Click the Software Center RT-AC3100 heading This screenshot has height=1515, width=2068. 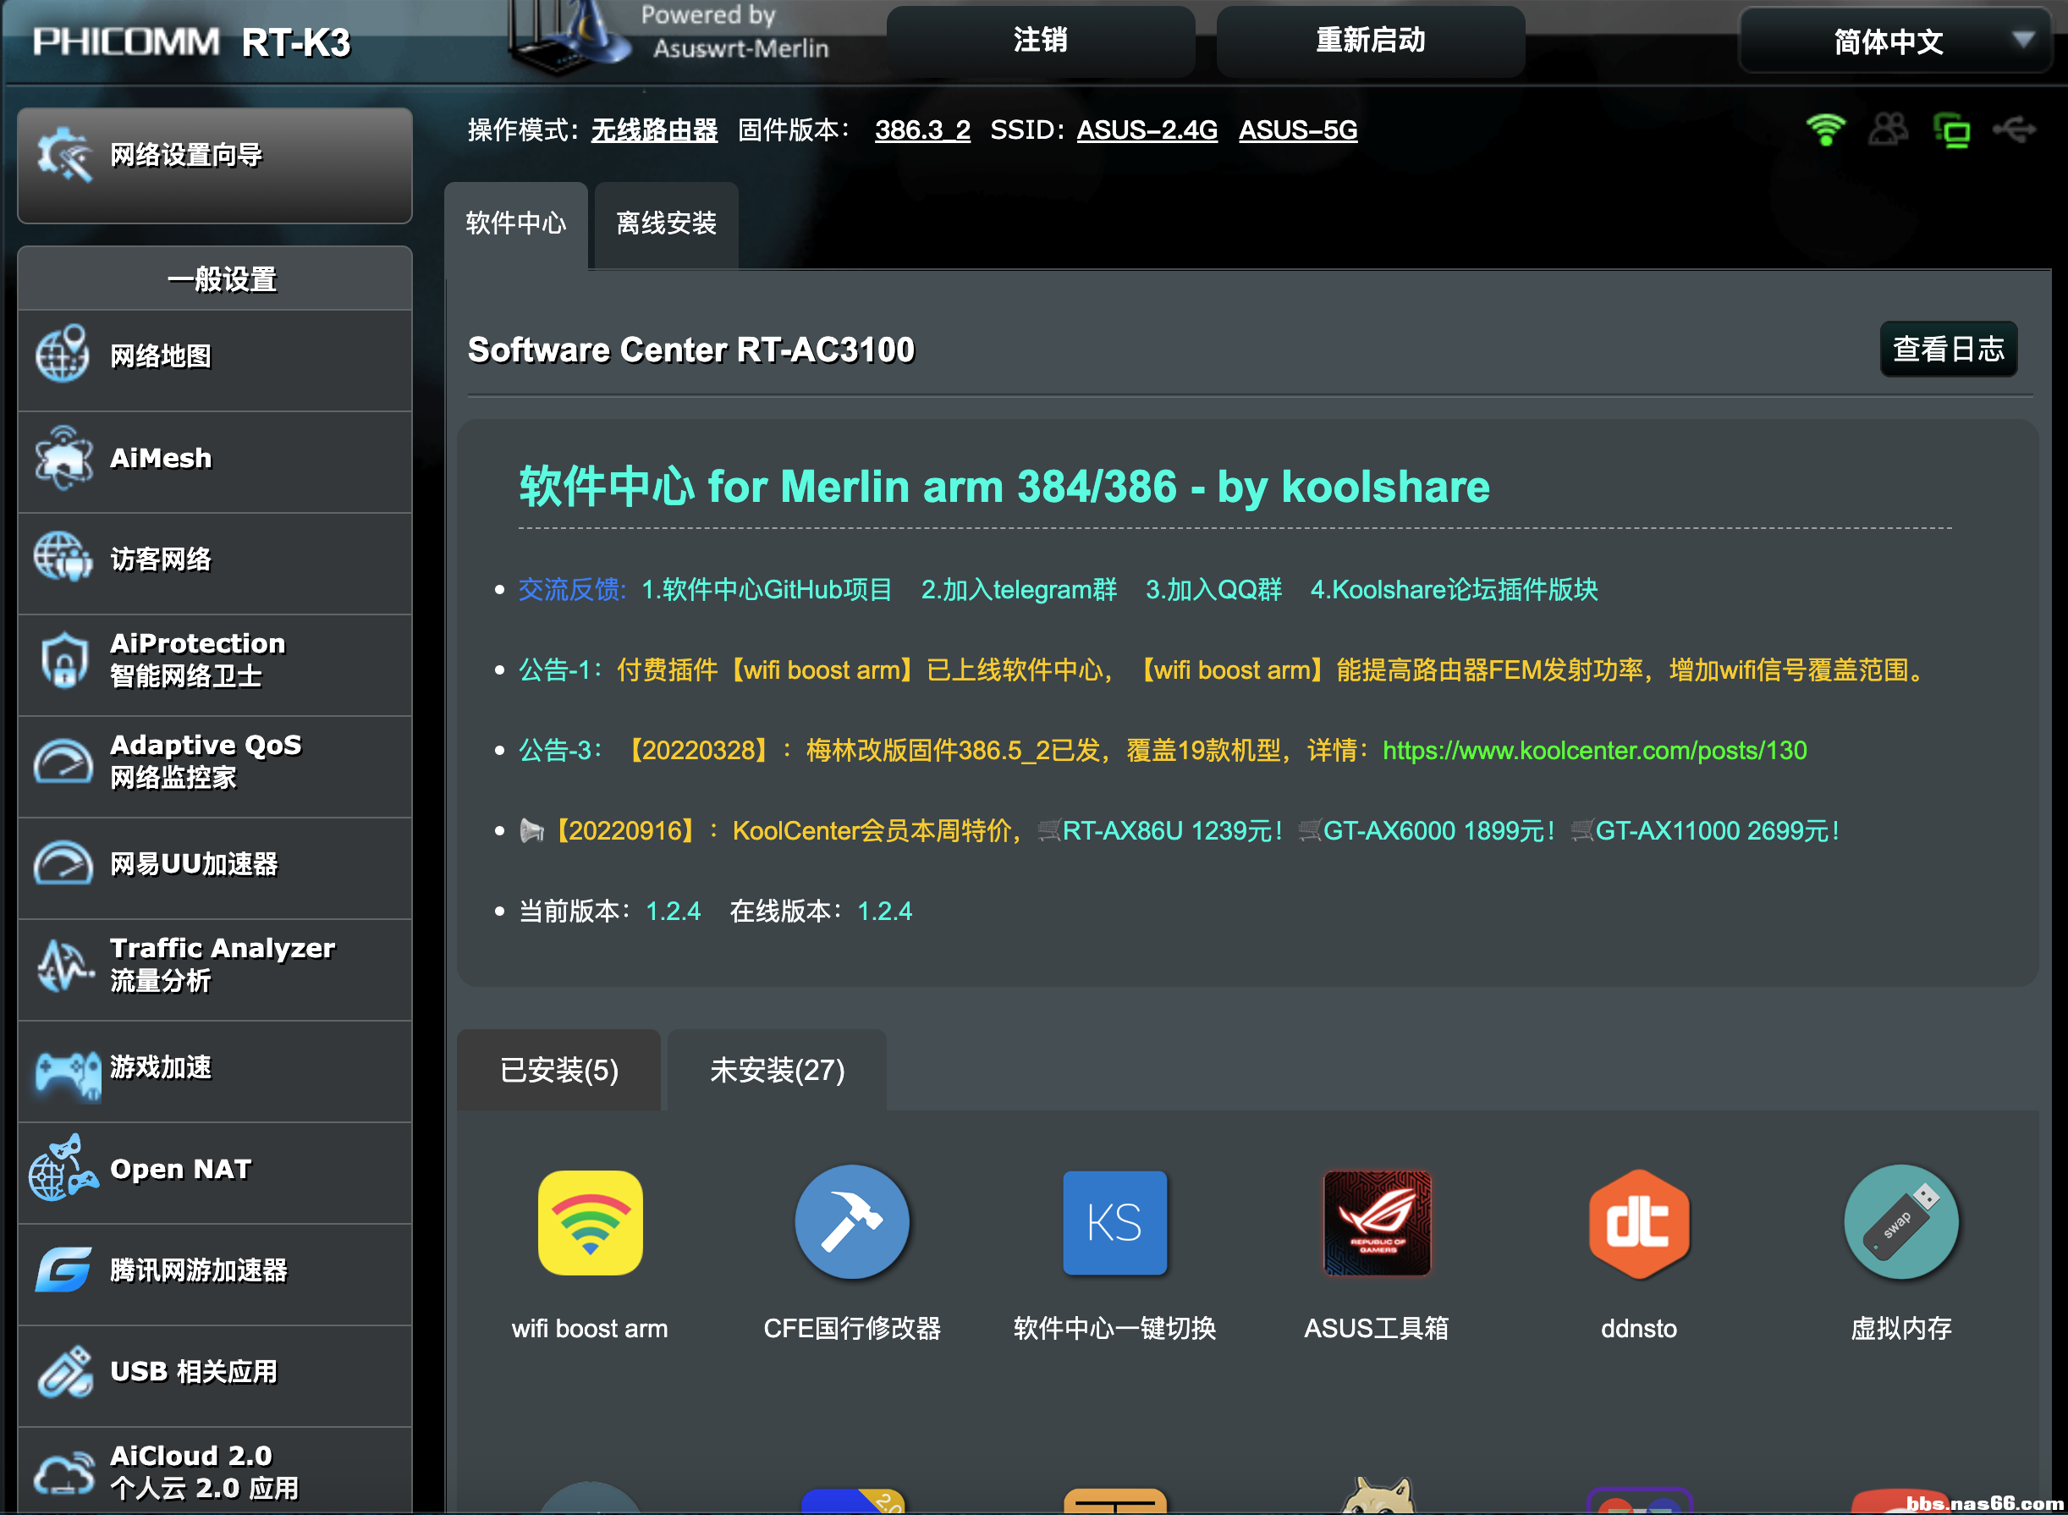click(x=691, y=350)
